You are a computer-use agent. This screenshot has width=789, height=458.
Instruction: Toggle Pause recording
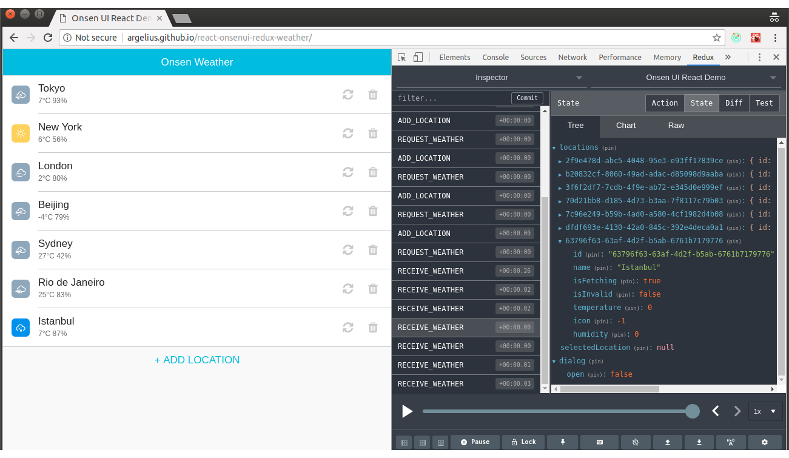tap(475, 442)
